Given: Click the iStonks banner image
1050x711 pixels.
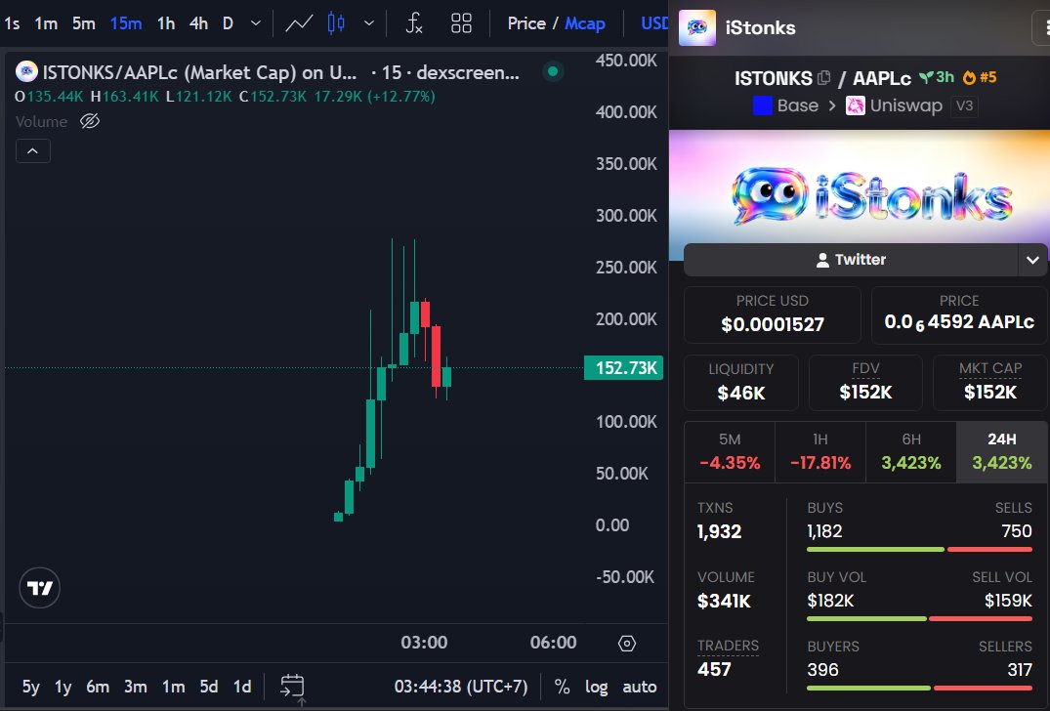Looking at the screenshot, I should click(860, 194).
